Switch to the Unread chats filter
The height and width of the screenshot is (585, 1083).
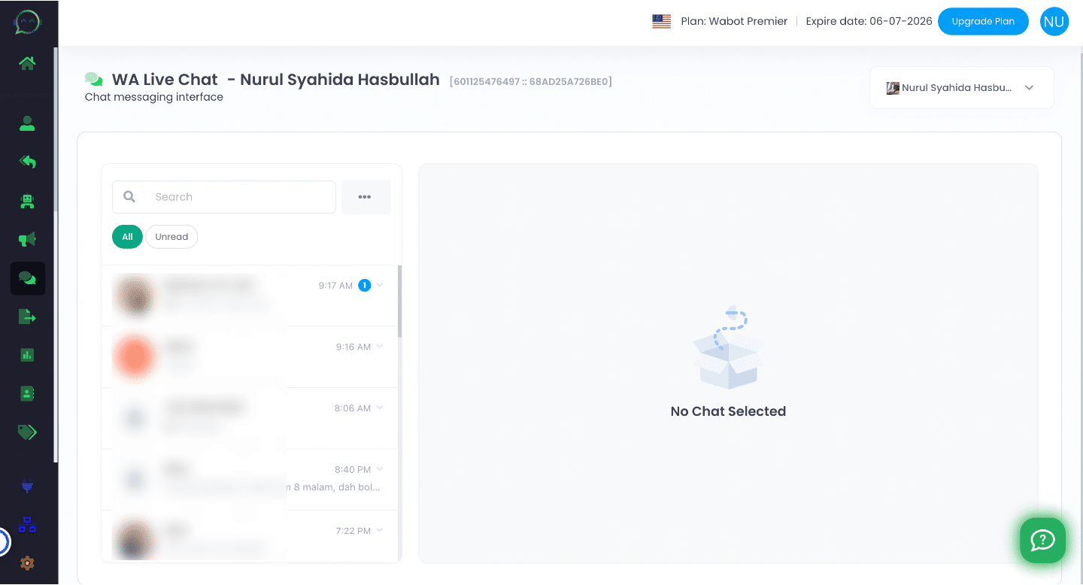(171, 237)
